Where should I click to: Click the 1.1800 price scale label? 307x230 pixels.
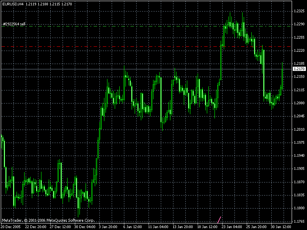[299, 208]
